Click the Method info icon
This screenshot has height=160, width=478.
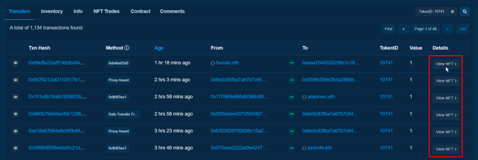coord(127,48)
